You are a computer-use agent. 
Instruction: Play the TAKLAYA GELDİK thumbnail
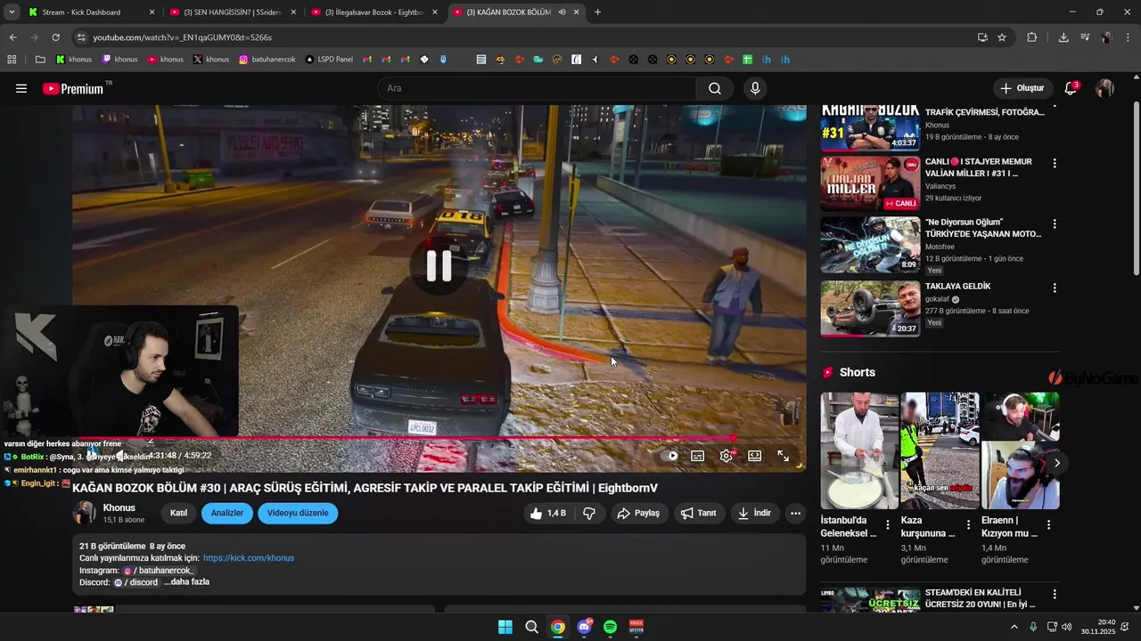pos(870,309)
